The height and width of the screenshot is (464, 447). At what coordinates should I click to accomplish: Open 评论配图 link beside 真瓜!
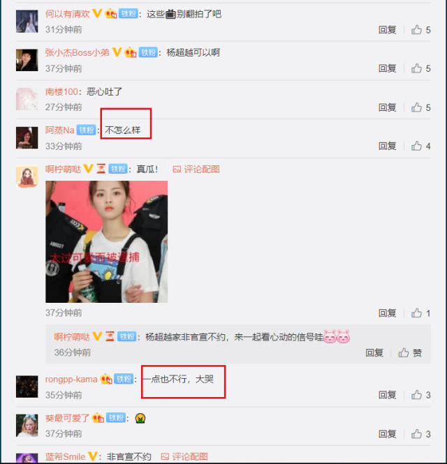(x=196, y=170)
